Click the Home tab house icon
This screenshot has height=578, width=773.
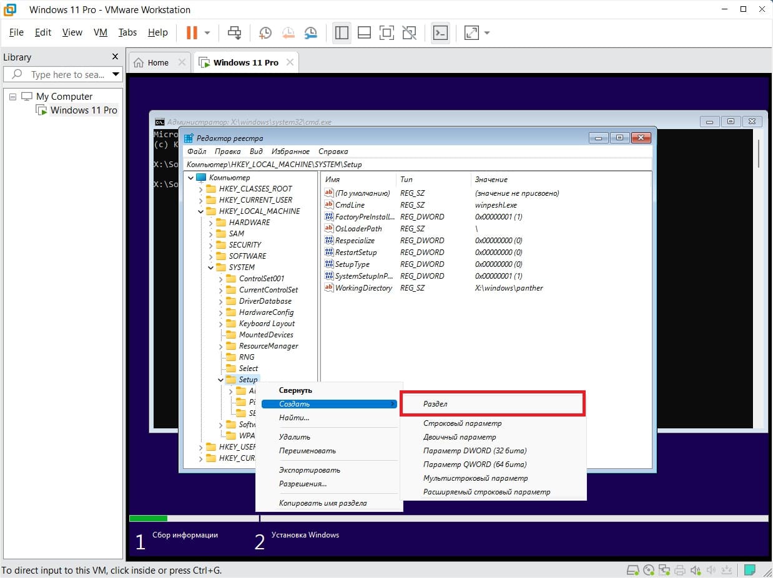click(139, 62)
